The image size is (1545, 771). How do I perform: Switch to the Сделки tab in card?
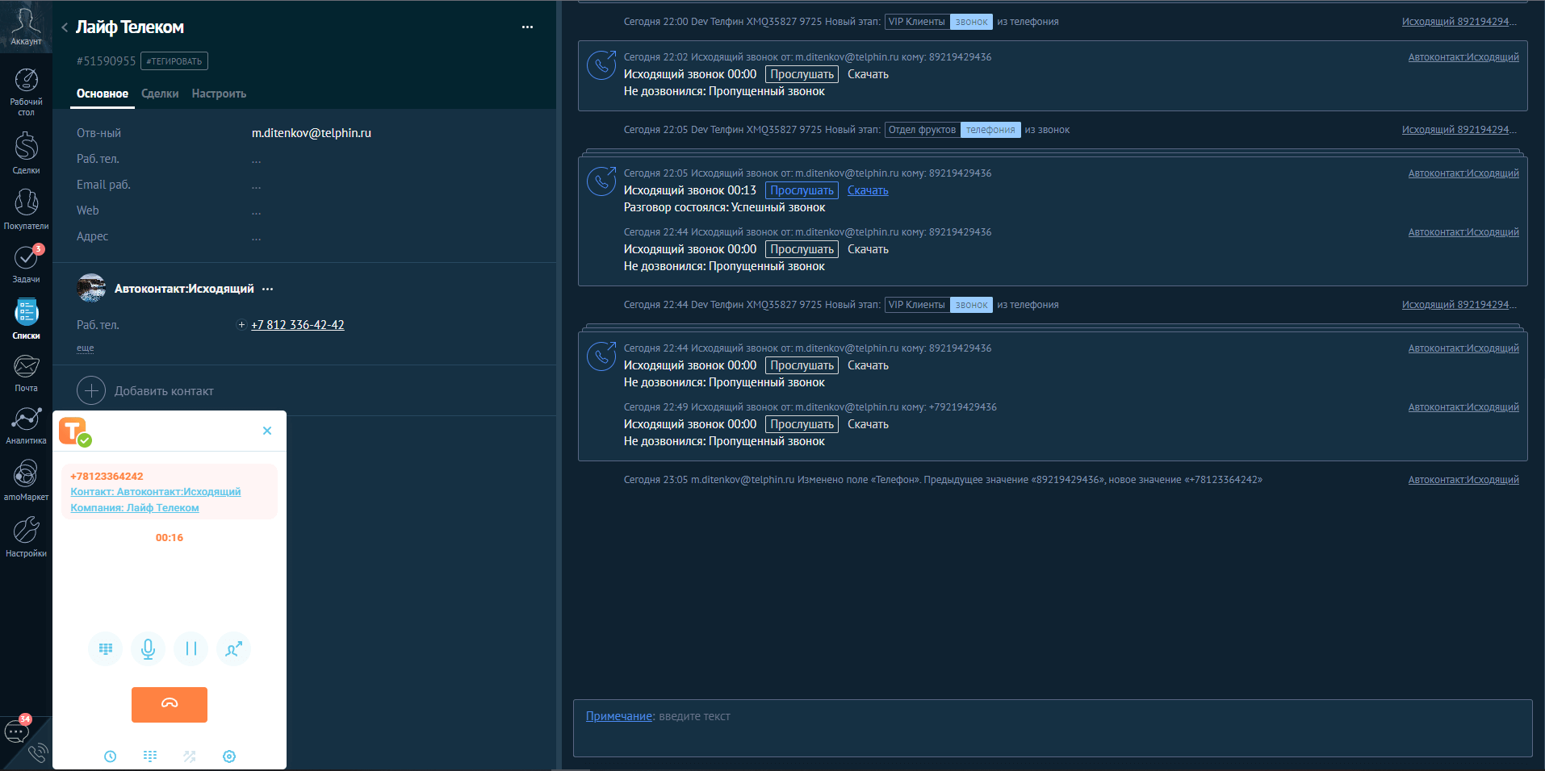160,94
